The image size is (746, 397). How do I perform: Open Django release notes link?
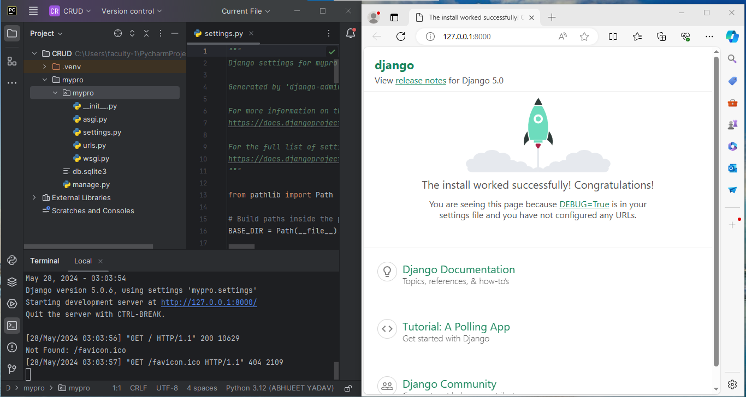point(421,80)
